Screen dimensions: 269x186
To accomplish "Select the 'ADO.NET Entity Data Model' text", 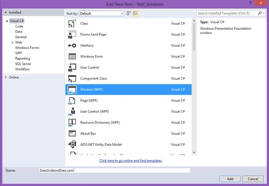I will [x=101, y=144].
